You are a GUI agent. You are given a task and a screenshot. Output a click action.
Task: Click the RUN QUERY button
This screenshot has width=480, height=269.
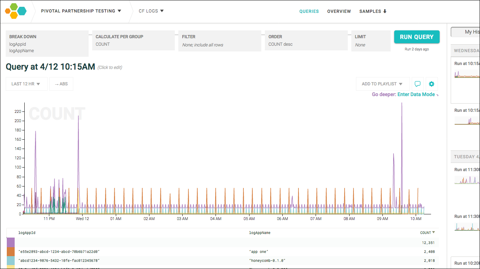click(x=417, y=37)
